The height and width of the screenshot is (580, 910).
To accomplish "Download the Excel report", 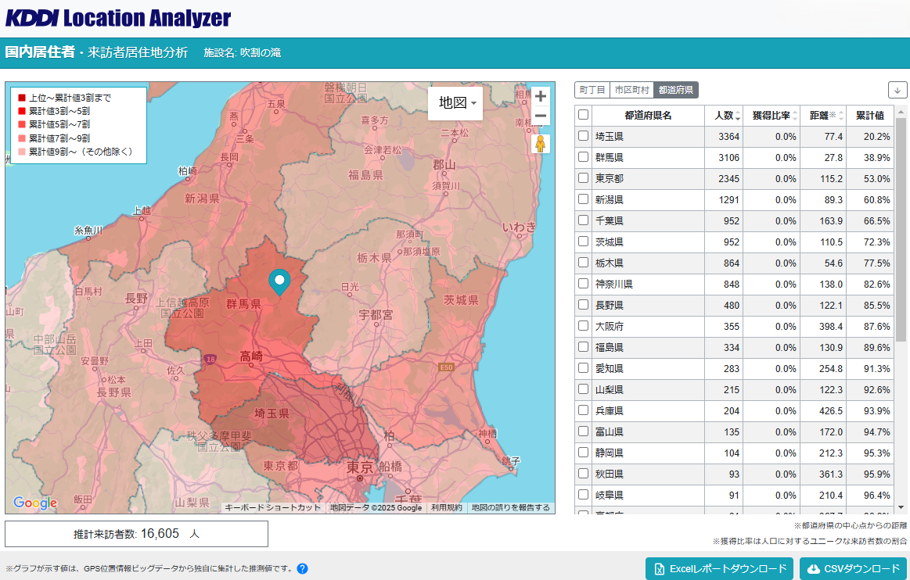I will tap(719, 569).
